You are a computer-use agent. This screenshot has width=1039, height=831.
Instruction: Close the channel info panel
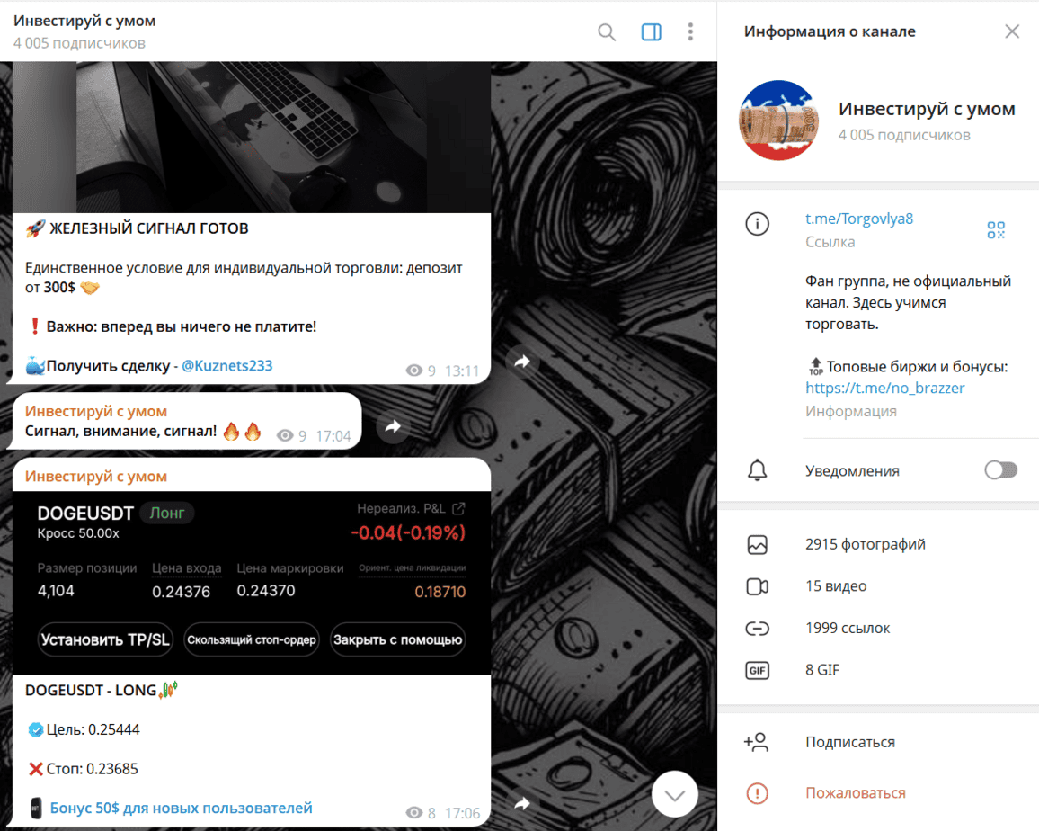1011,31
